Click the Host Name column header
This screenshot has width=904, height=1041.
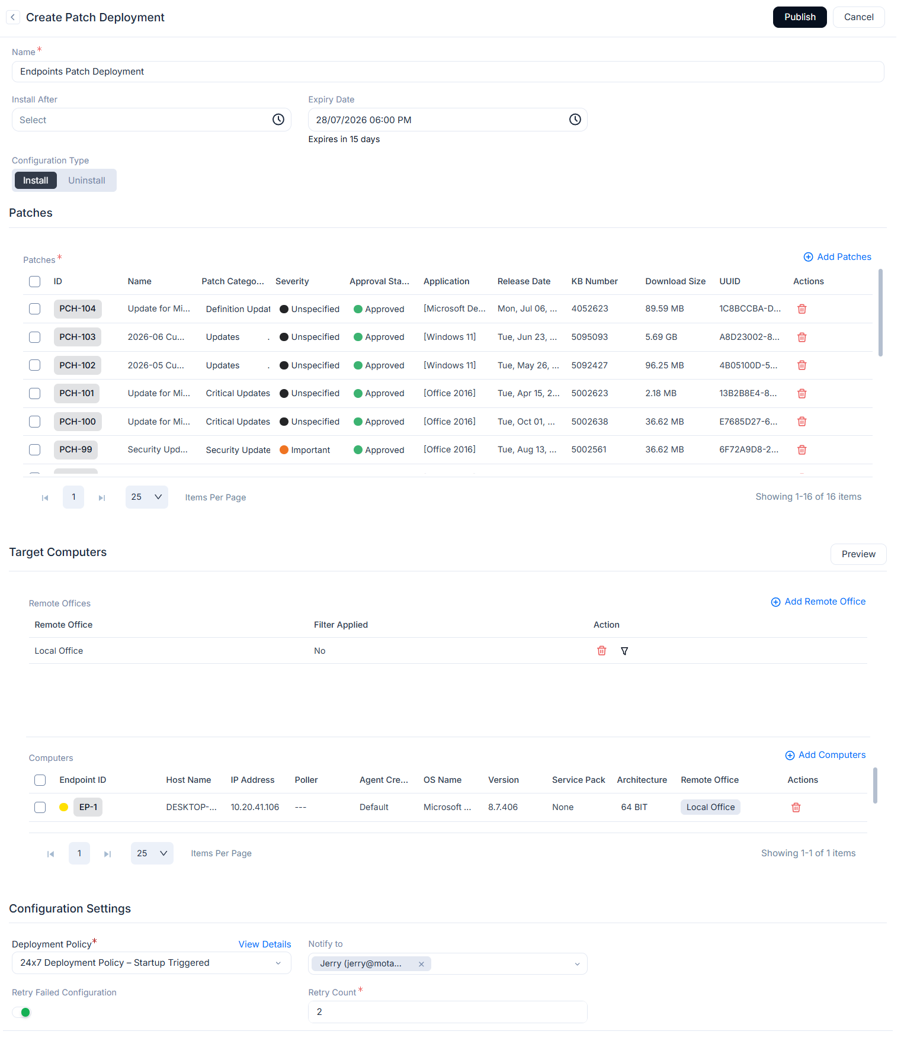(x=188, y=780)
